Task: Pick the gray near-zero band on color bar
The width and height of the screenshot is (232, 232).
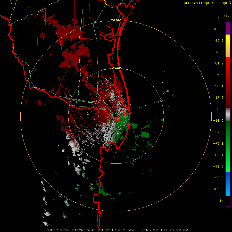Action: point(228,114)
